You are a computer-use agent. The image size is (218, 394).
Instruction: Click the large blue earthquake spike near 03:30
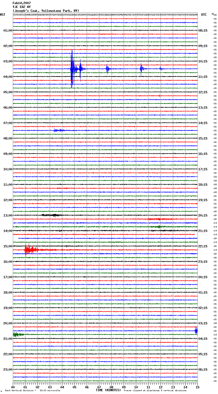72,69
